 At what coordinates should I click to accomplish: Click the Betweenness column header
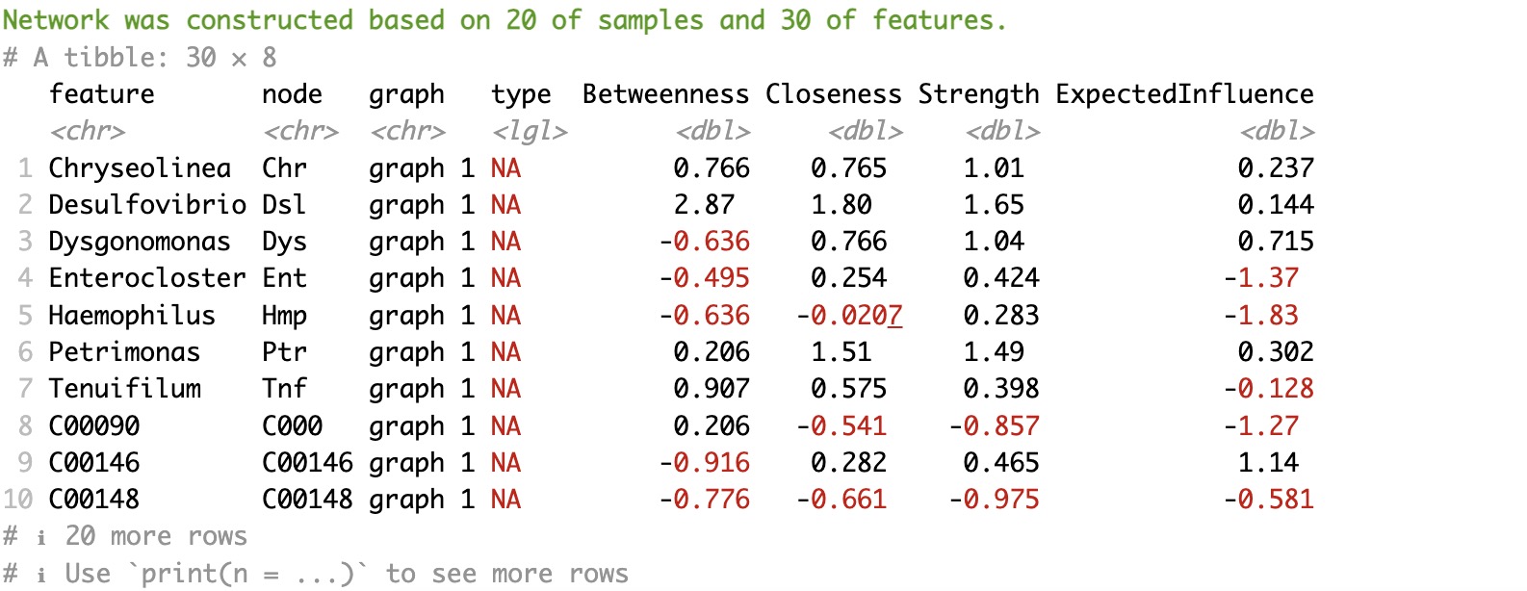[665, 94]
